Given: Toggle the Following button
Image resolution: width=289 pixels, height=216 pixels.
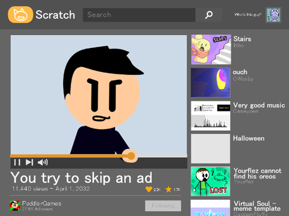Looking at the screenshot, I should pyautogui.click(x=163, y=206).
